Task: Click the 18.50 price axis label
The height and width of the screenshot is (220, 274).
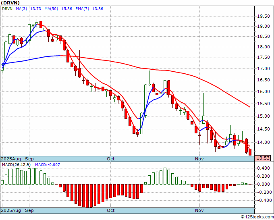Action: pyautogui.click(x=264, y=36)
